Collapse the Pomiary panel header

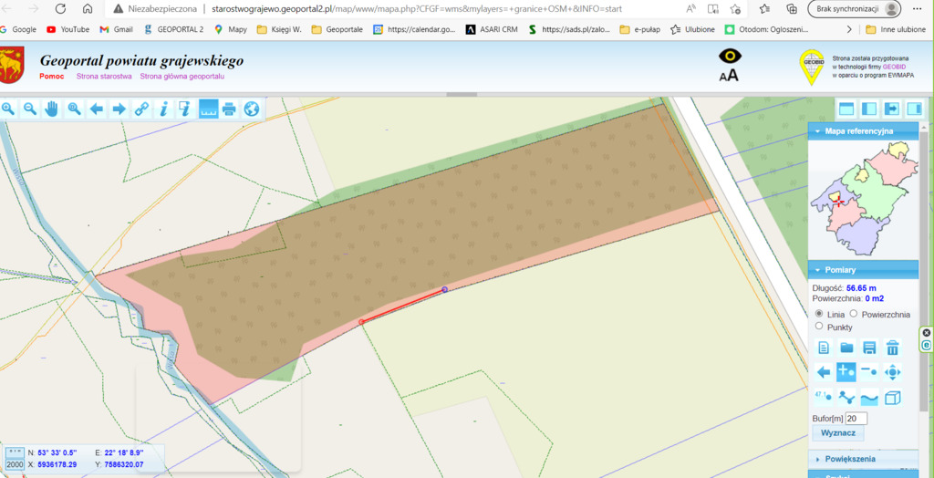[815, 270]
